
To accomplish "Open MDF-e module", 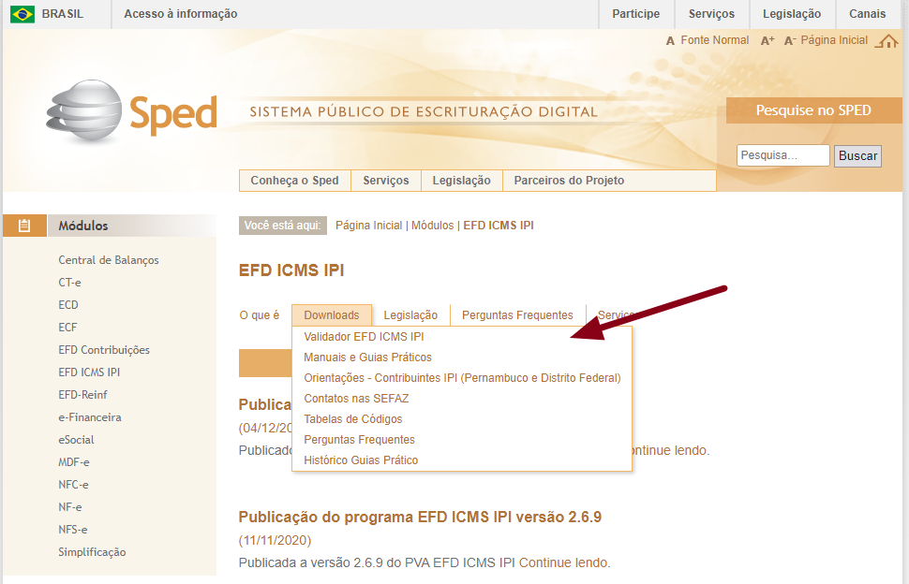I will point(74,462).
